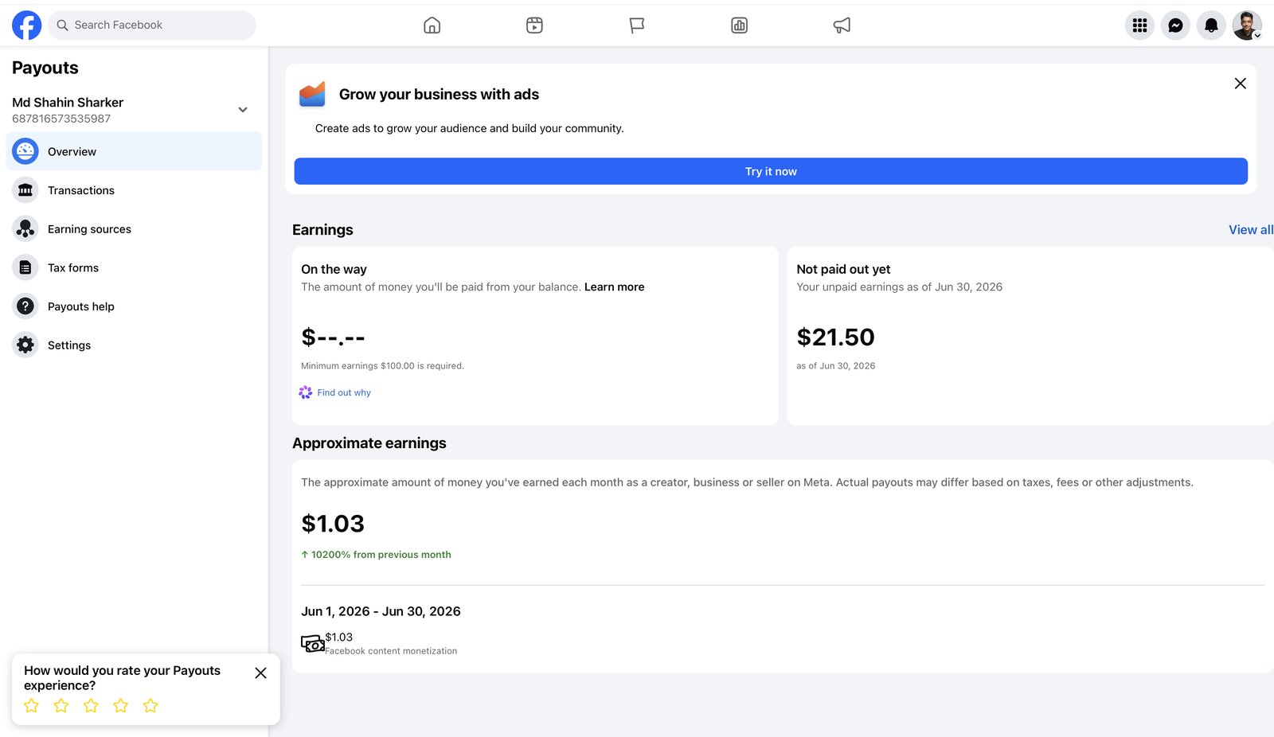Click the Try it now button

(x=771, y=171)
